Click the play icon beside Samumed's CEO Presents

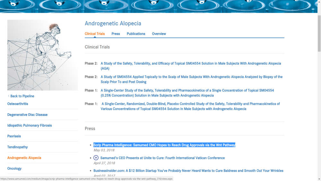tap(96, 158)
